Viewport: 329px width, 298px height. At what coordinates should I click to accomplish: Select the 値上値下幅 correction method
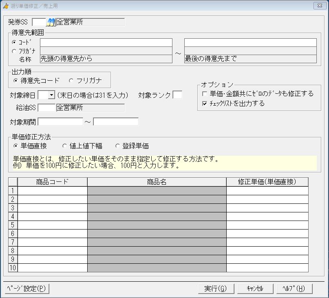(64, 146)
